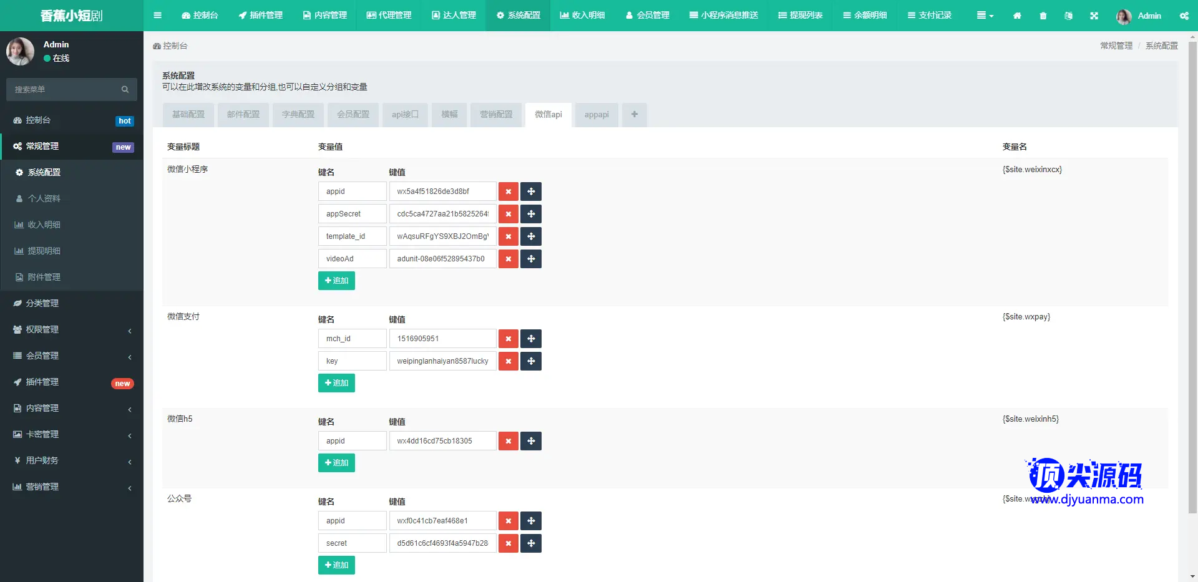Expand the 卡密管理 sidebar menu

coord(72,434)
